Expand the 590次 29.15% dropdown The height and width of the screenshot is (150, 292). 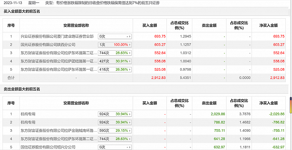click(x=115, y=130)
